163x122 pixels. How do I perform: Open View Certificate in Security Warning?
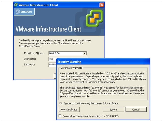click(69, 110)
